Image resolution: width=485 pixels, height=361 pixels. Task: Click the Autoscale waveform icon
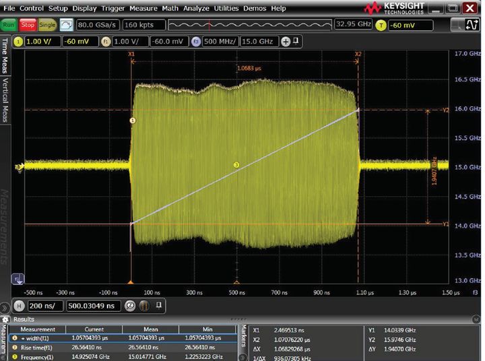(x=67, y=25)
